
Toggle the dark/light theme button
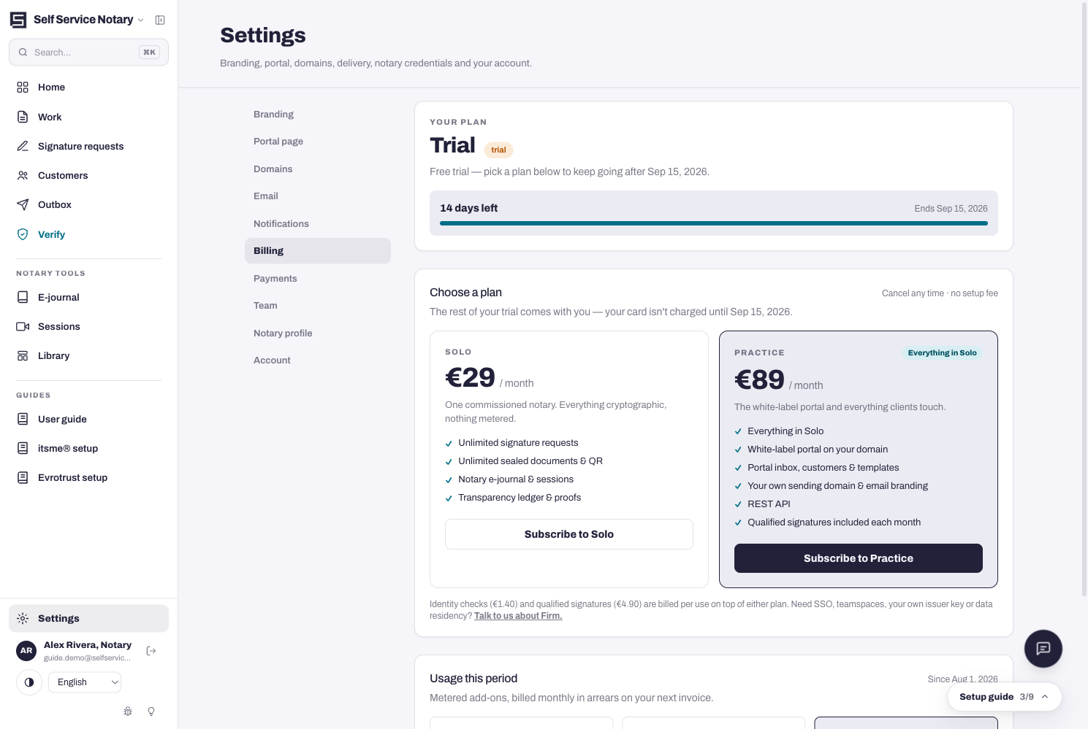pyautogui.click(x=29, y=682)
